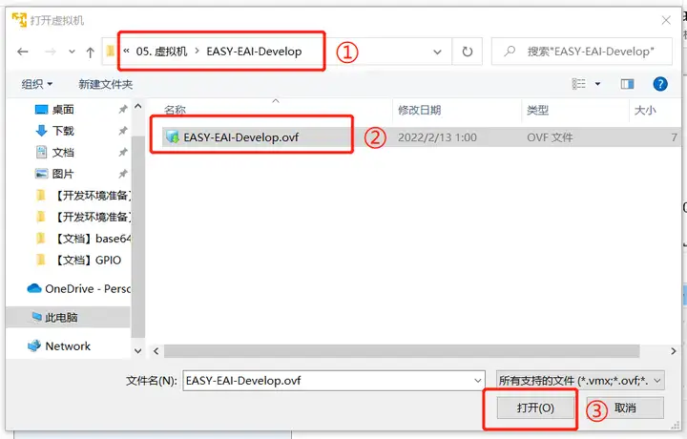Screen dimensions: 687x439
Task: Open the 组织 menu
Action: click(37, 84)
